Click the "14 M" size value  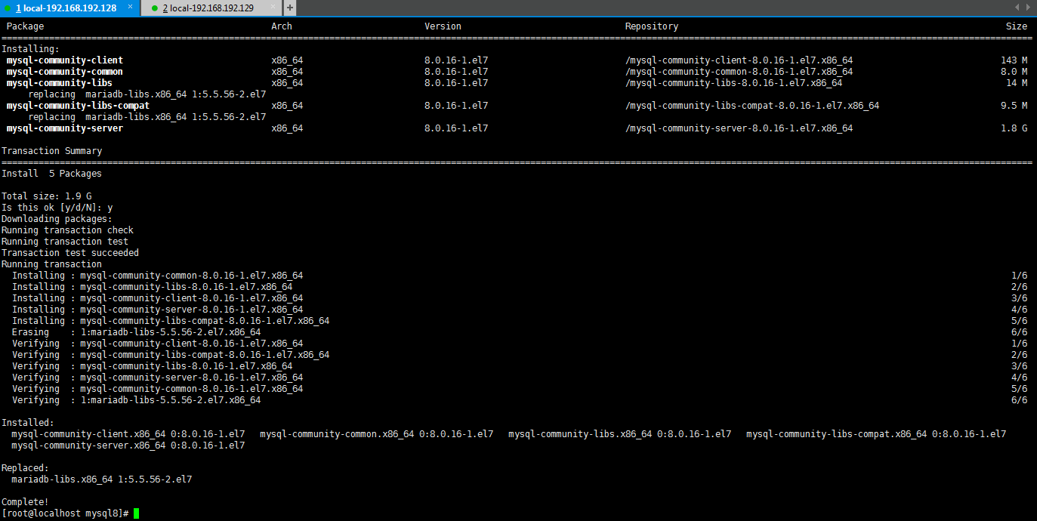point(1017,83)
